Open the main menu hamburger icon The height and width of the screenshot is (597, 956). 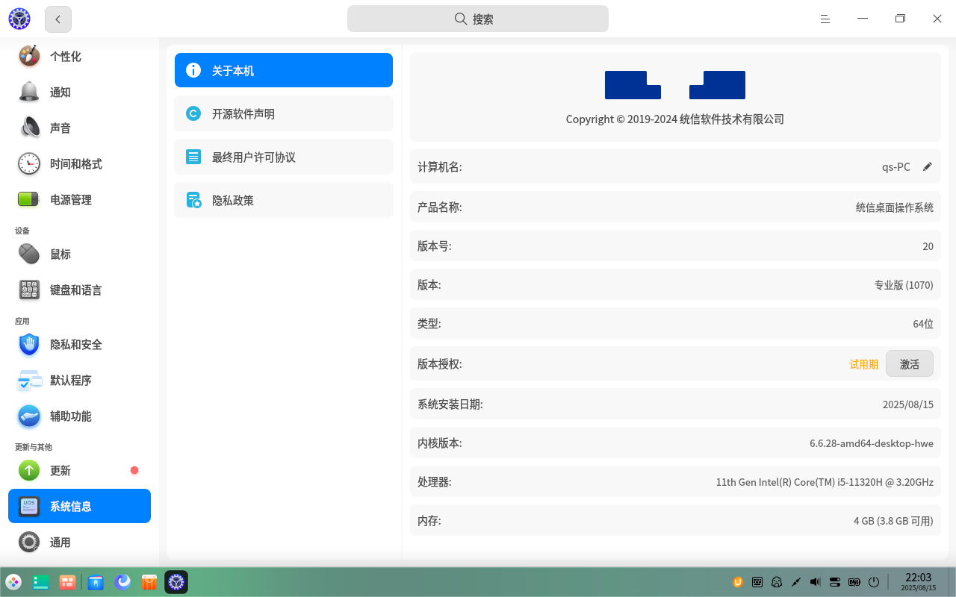click(825, 19)
